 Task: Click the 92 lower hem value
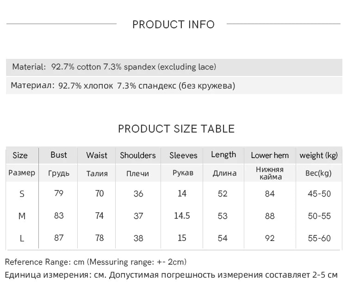(x=270, y=238)
